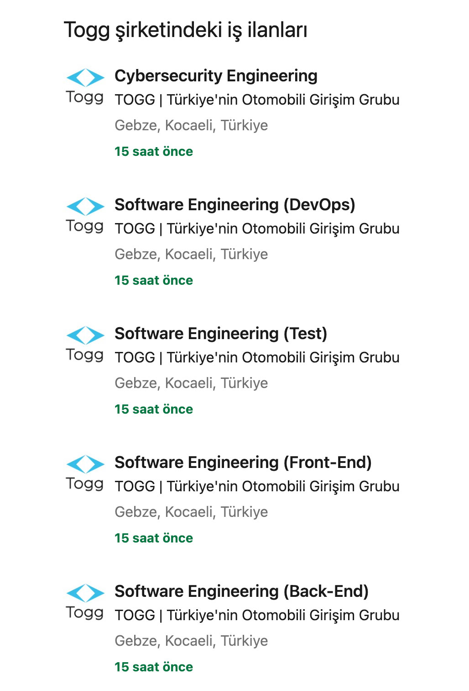Click the "Togg şirketindeki iş ilanları" heading
The height and width of the screenshot is (691, 469).
tap(185, 30)
